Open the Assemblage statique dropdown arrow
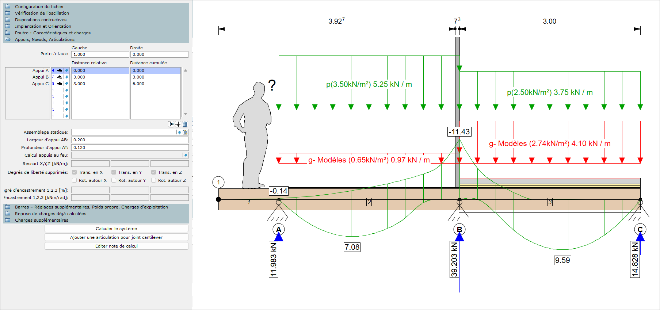The image size is (660, 310). 179,132
